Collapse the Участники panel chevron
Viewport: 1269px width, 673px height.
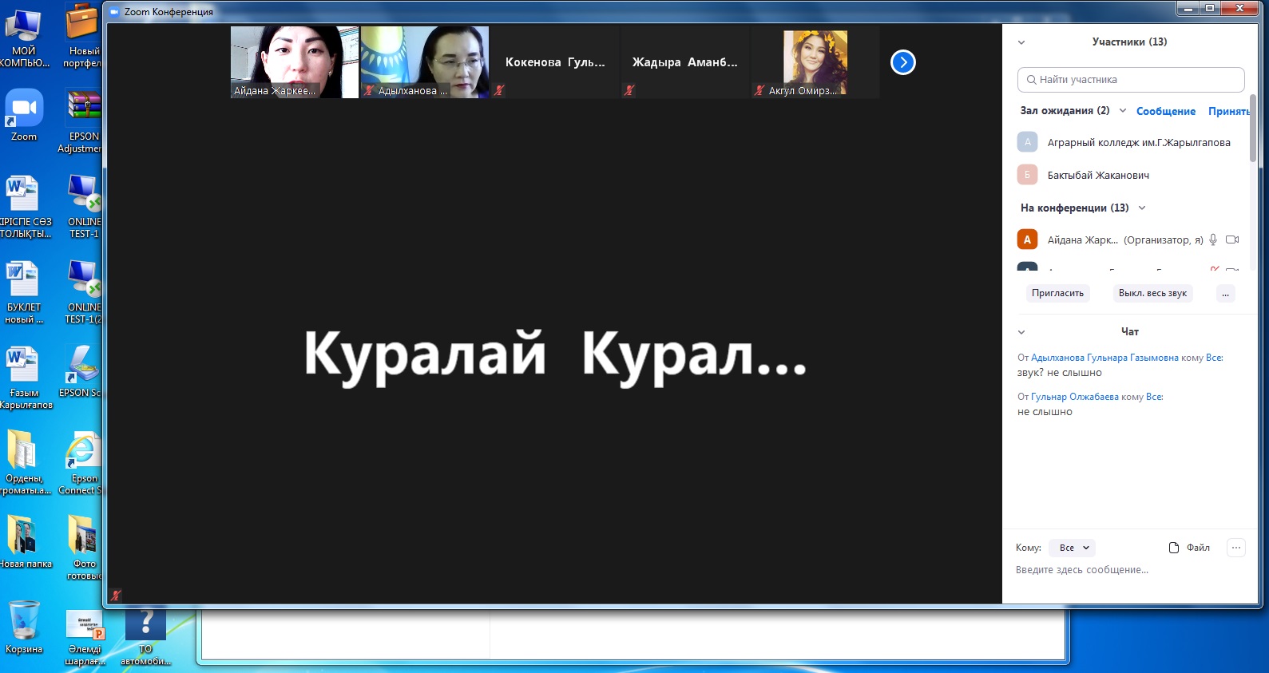click(x=1021, y=42)
